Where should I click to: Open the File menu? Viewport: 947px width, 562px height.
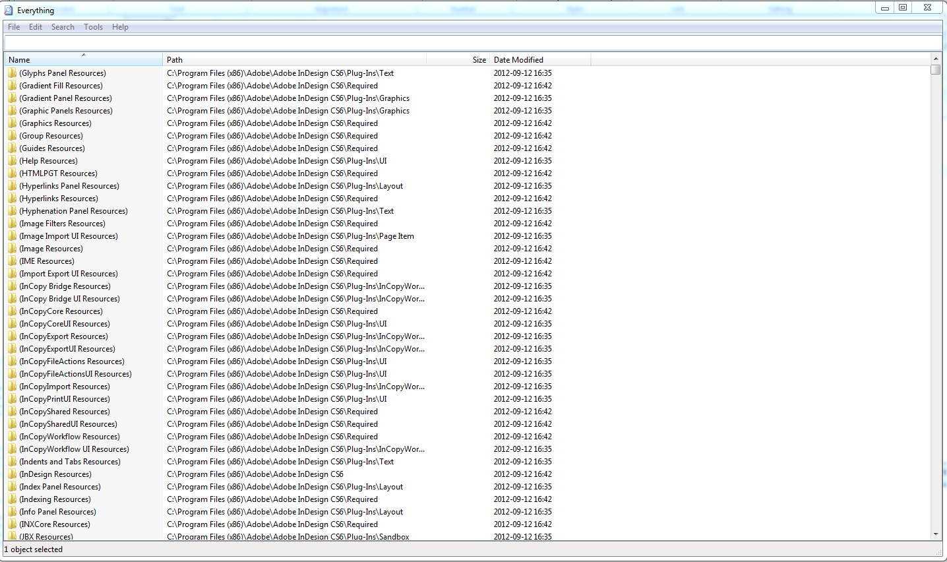click(x=14, y=27)
